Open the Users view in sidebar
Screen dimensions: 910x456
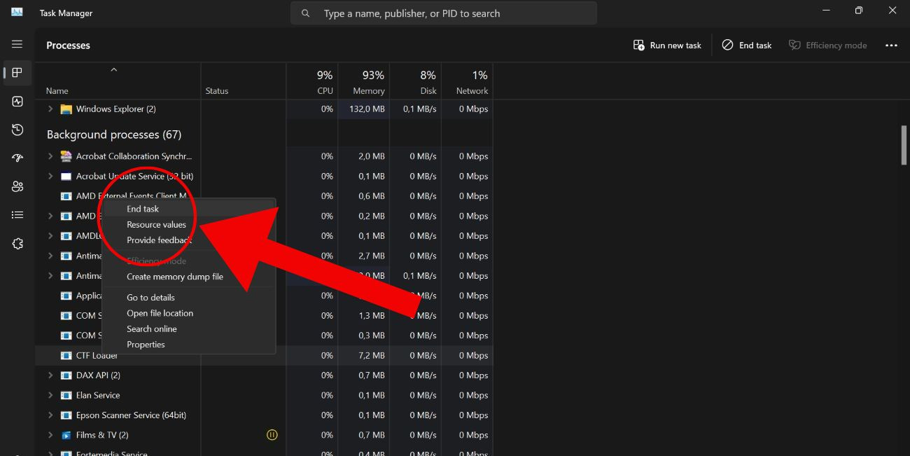point(17,186)
